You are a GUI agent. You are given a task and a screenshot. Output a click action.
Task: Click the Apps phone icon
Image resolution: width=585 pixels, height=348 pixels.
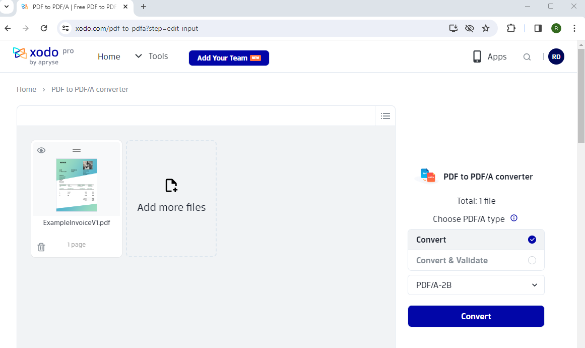pyautogui.click(x=477, y=57)
